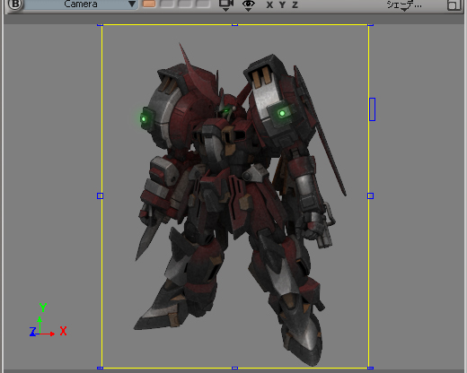467x373 pixels.
Task: Open the camera icon menu
Action: point(226,4)
